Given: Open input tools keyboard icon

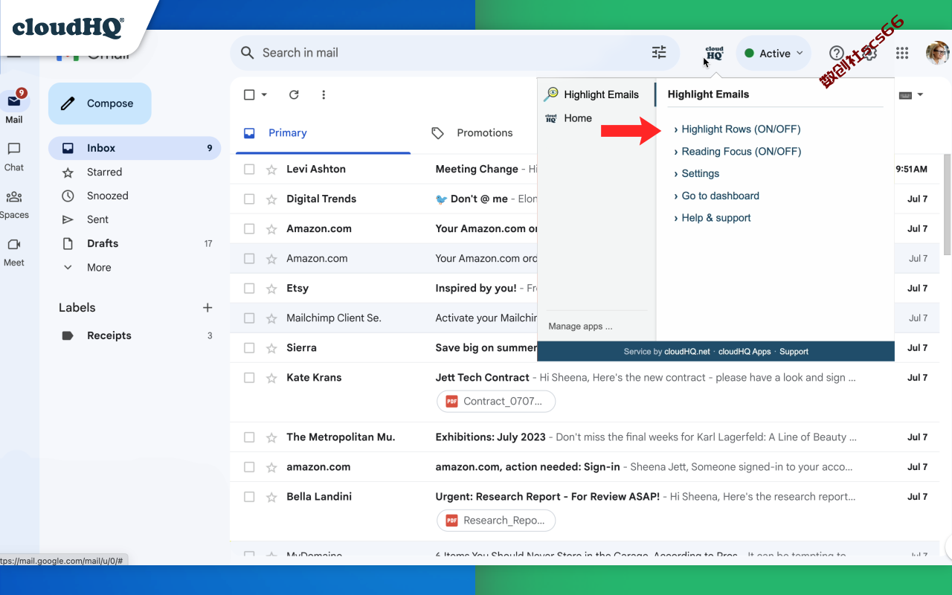Looking at the screenshot, I should click(905, 94).
